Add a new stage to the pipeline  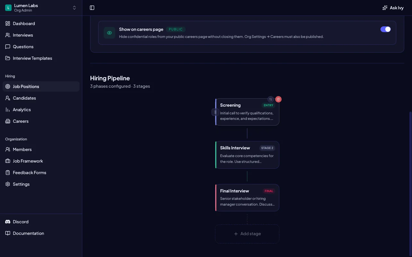[247, 234]
